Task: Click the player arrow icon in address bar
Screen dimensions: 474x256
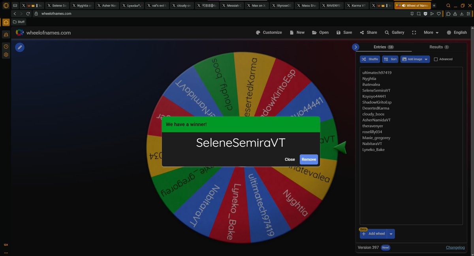Action: (x=432, y=13)
